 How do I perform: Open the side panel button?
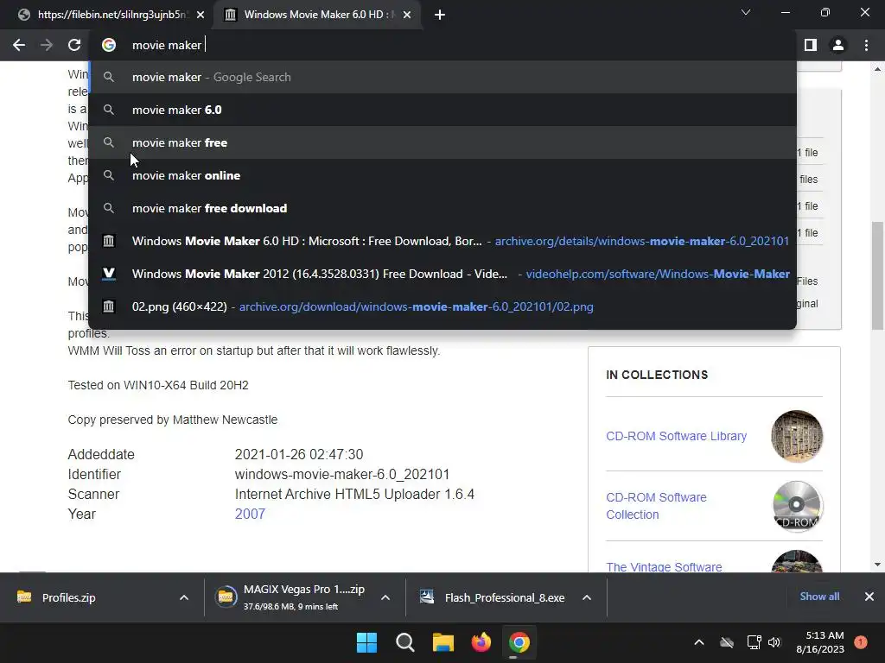[811, 45]
